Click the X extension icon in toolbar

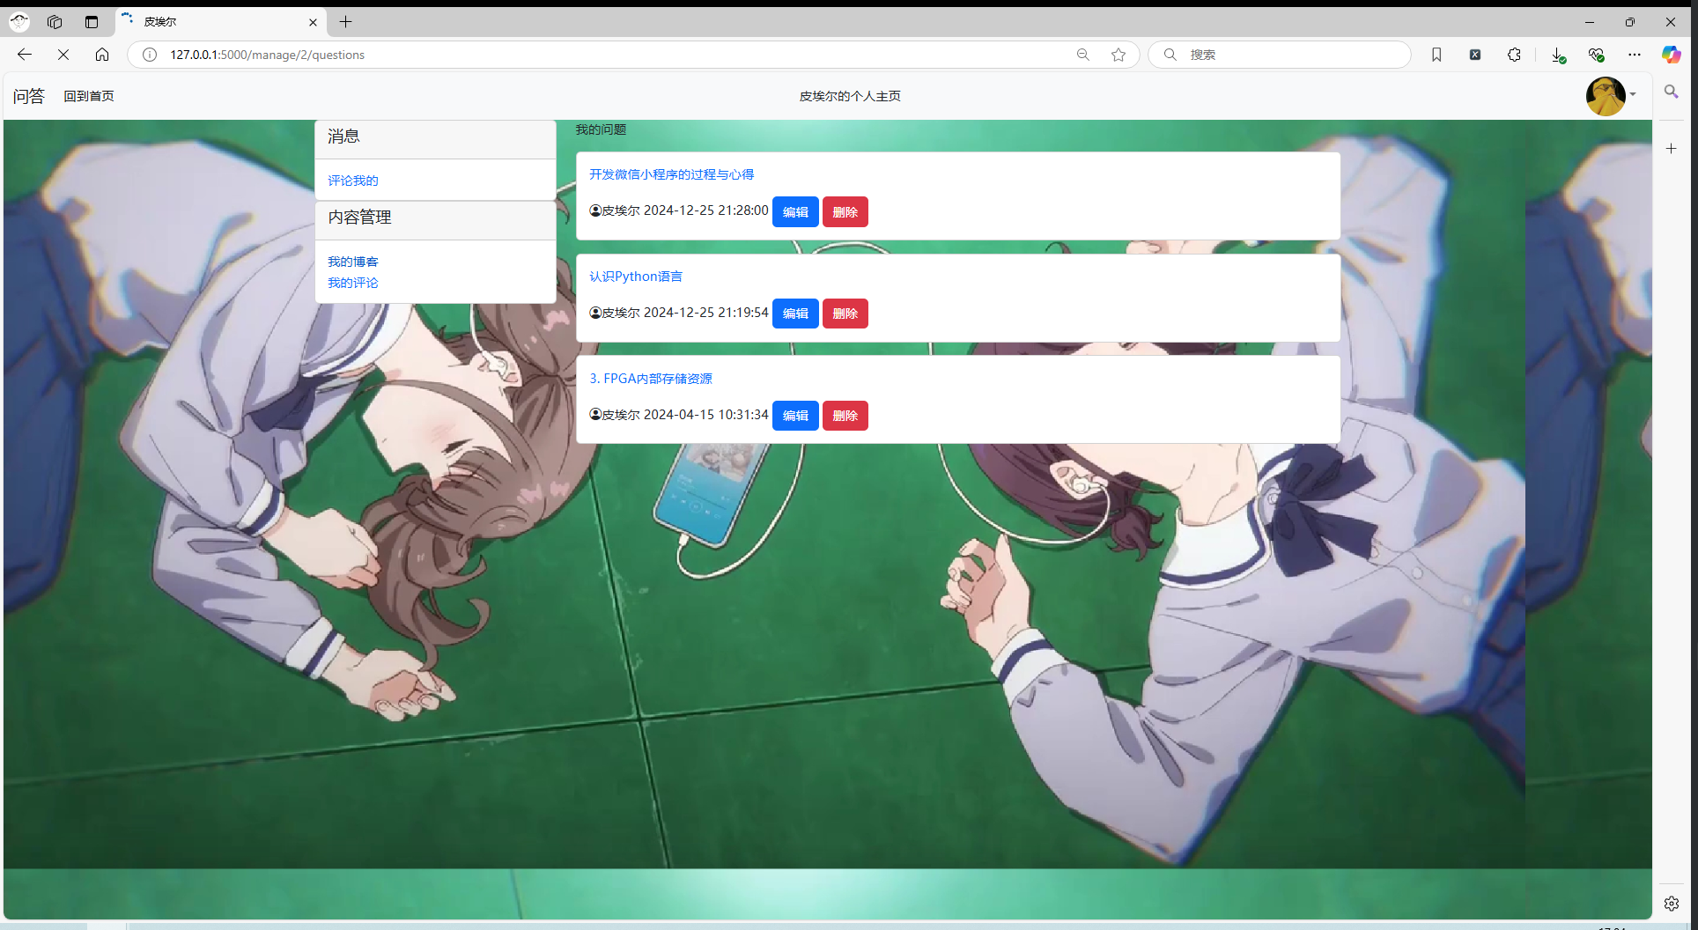(x=1475, y=55)
